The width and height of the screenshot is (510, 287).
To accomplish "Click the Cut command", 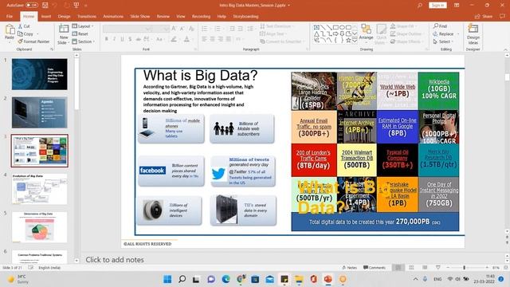I will 24,26.
